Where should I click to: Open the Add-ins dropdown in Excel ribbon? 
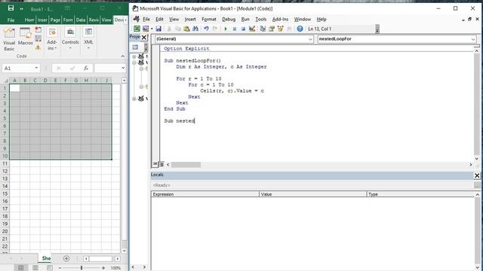(52, 39)
